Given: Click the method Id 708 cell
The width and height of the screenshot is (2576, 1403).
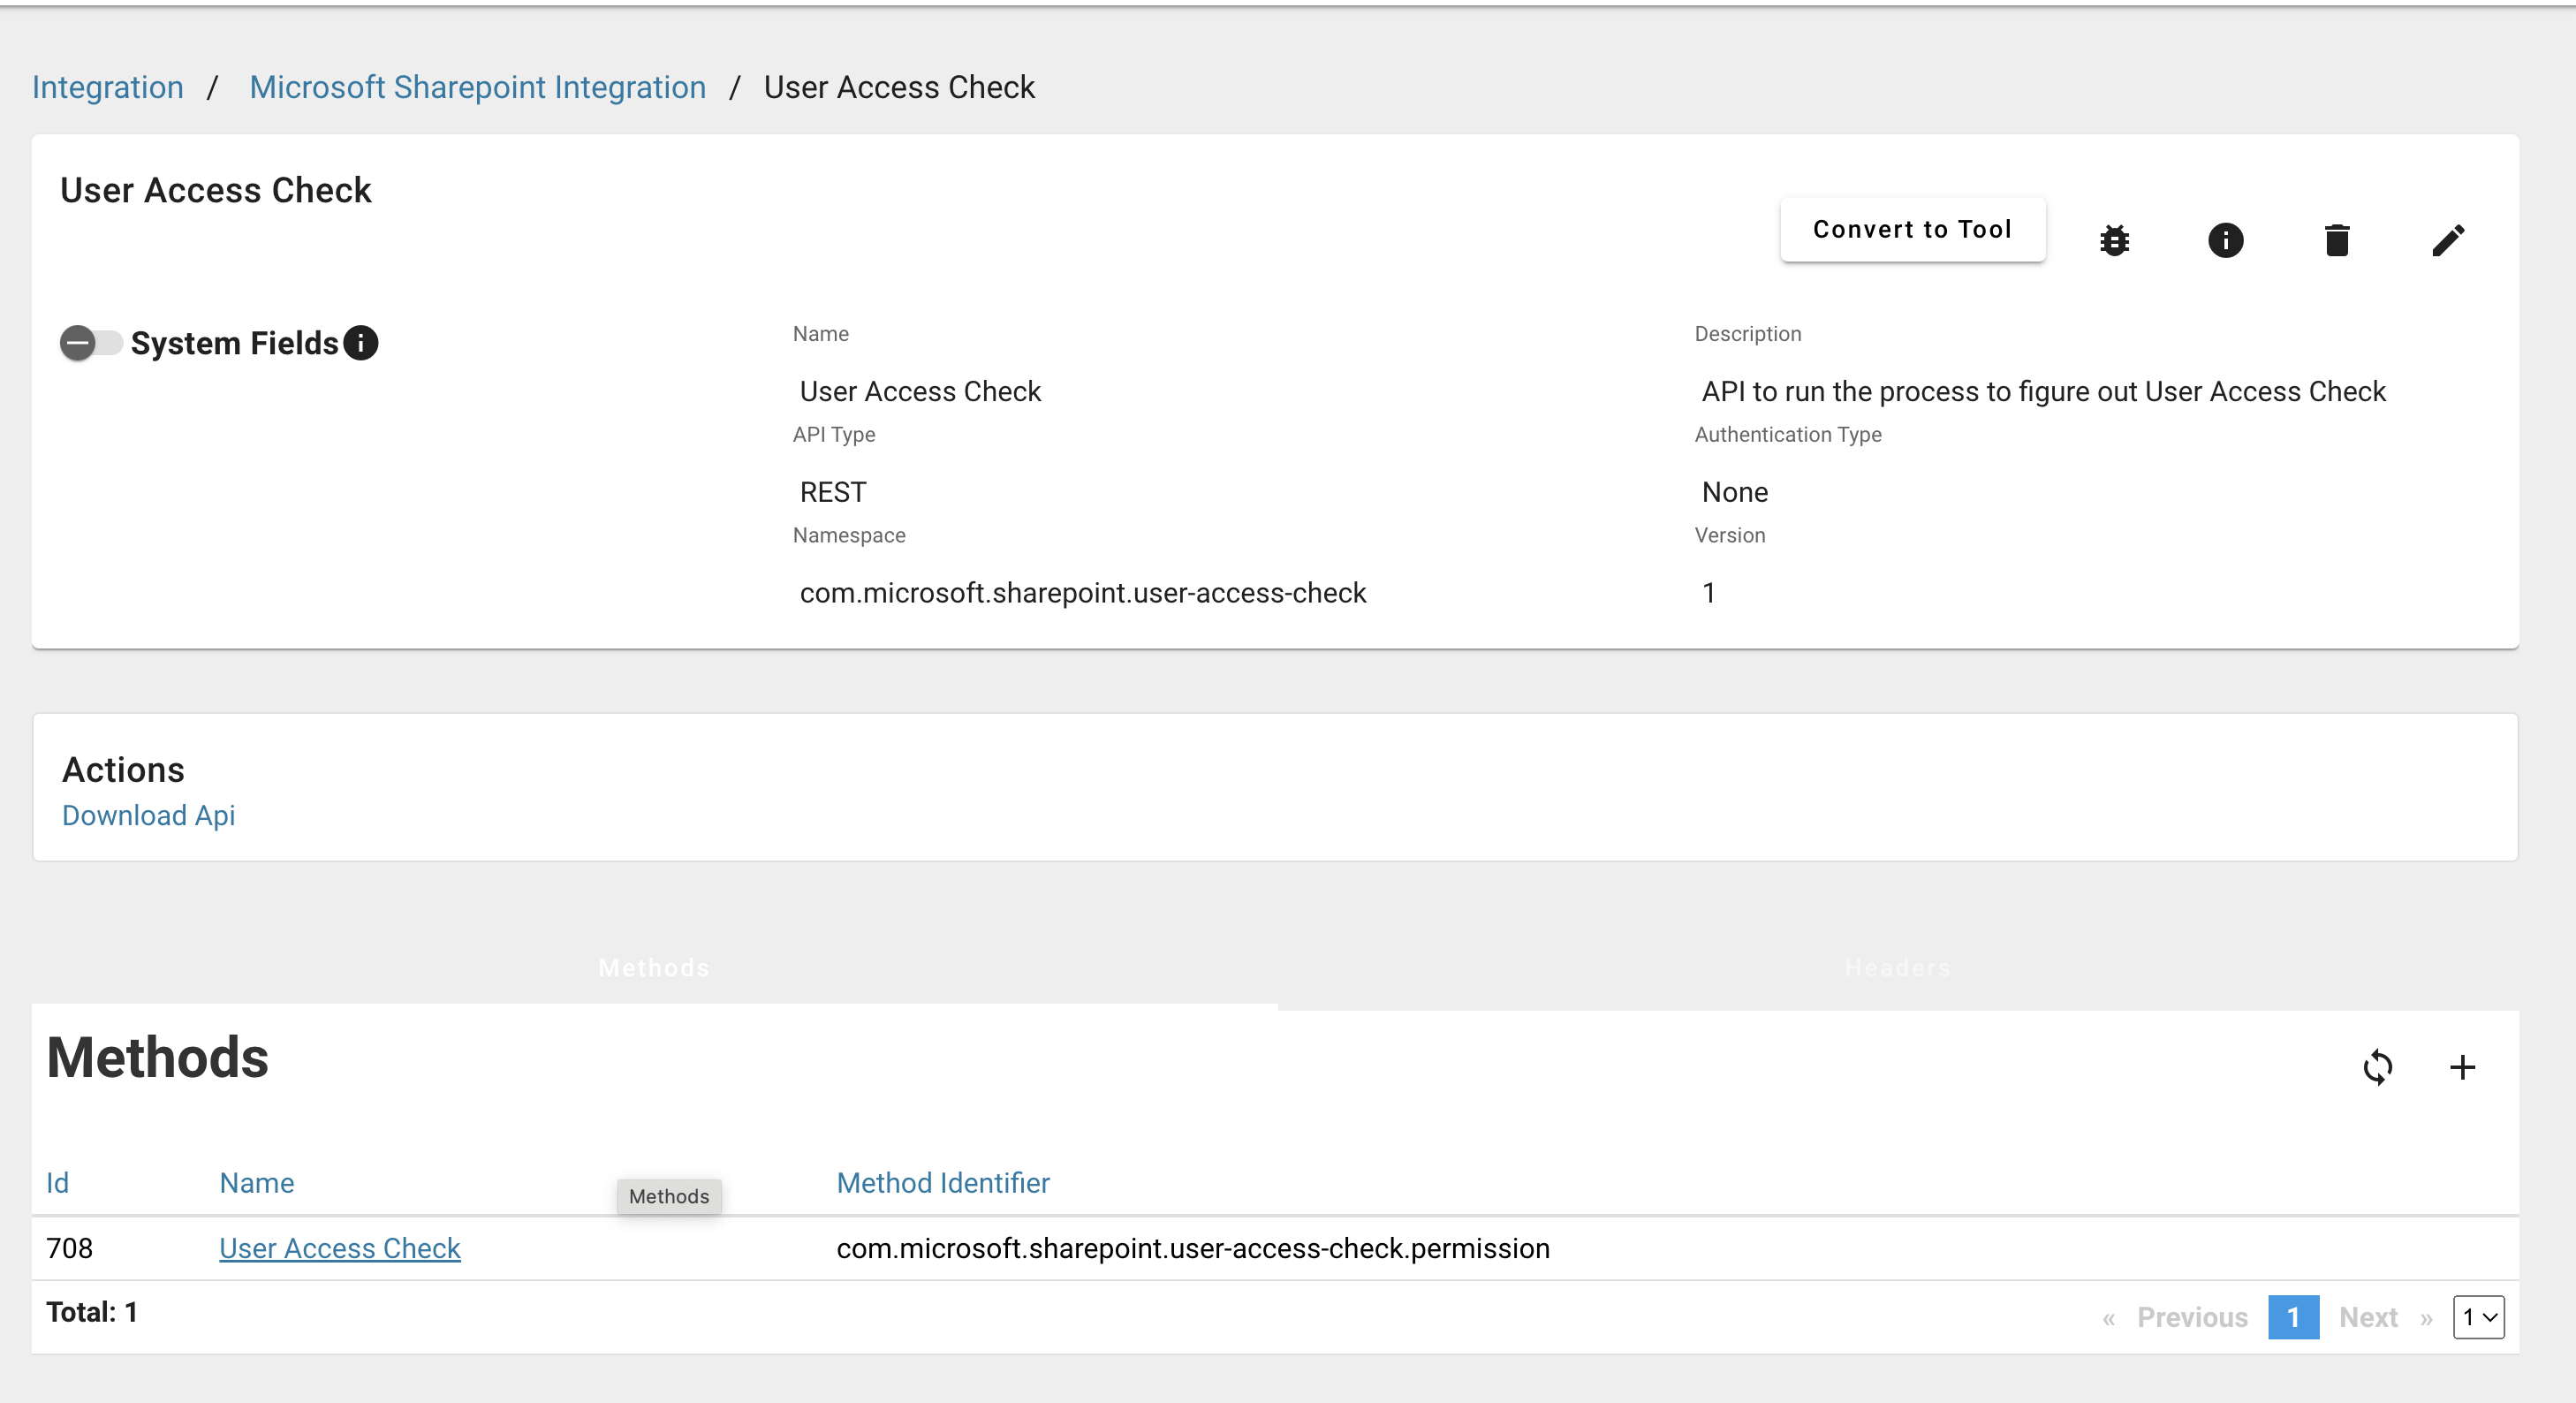Looking at the screenshot, I should click(69, 1248).
